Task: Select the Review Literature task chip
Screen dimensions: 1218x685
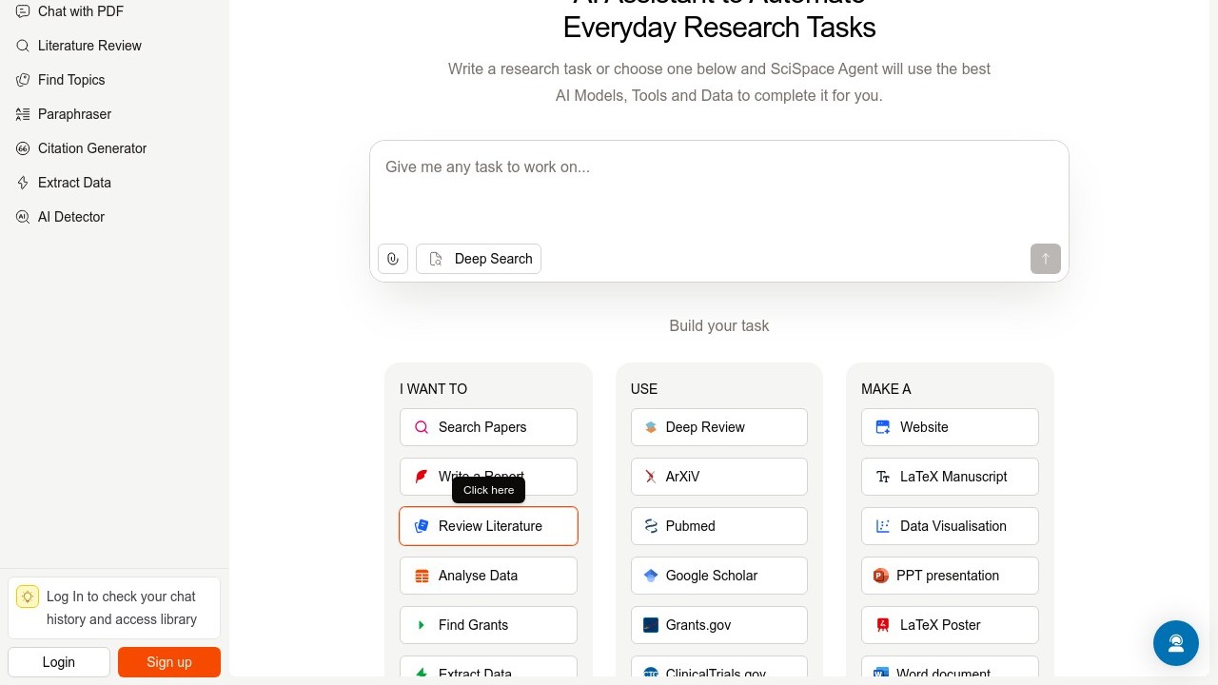Action: click(488, 526)
